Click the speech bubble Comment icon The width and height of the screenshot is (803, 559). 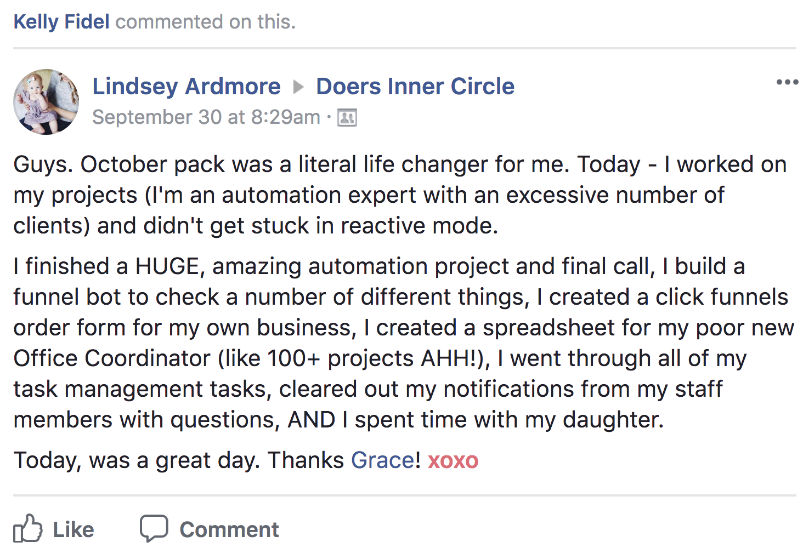(x=154, y=528)
